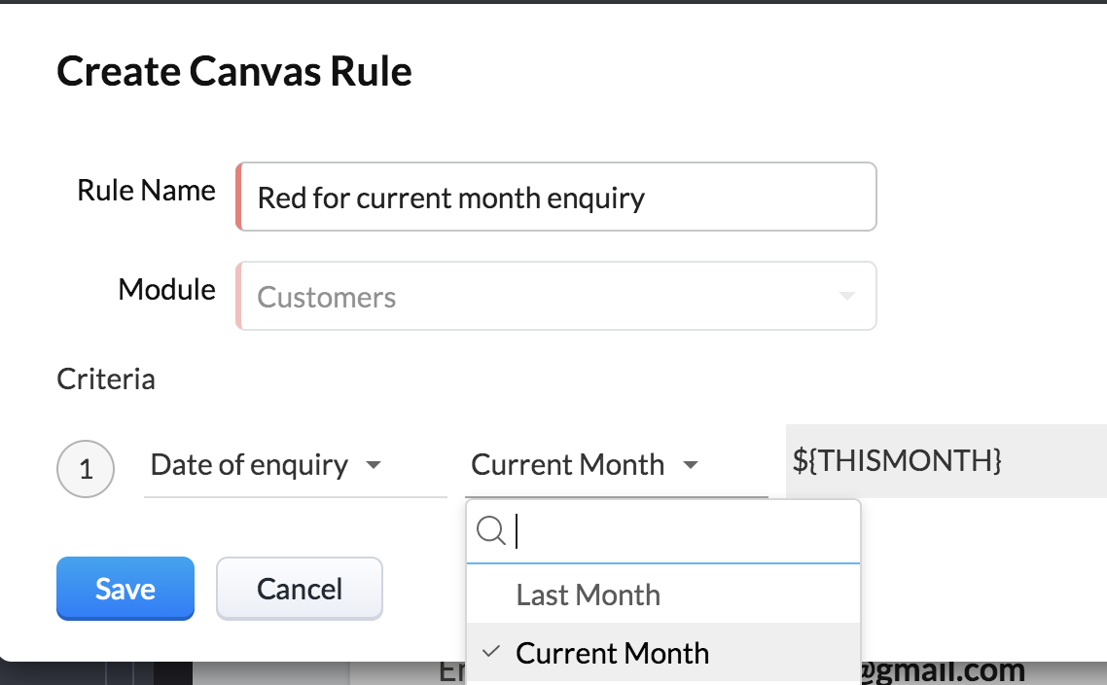
Task: Select Last Month from the options list
Action: (x=588, y=595)
